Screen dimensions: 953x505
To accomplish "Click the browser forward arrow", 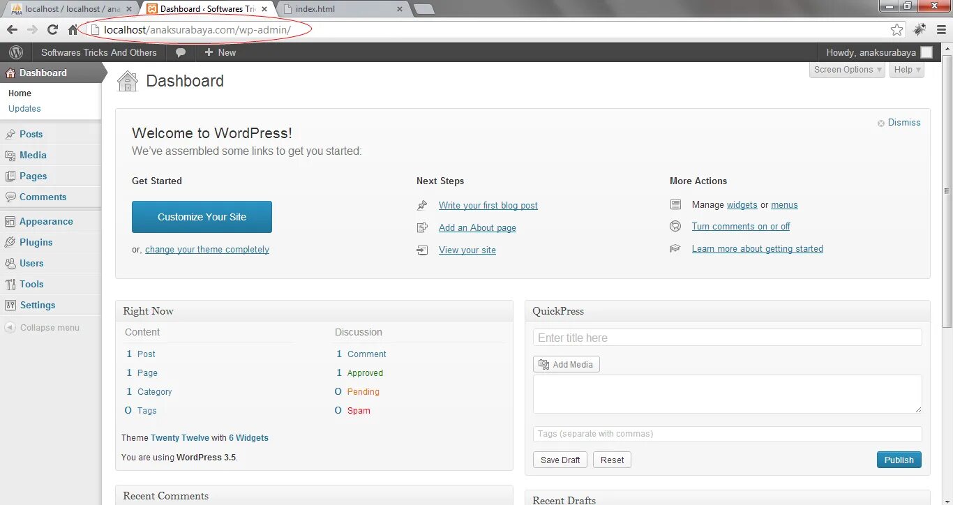I will (32, 29).
